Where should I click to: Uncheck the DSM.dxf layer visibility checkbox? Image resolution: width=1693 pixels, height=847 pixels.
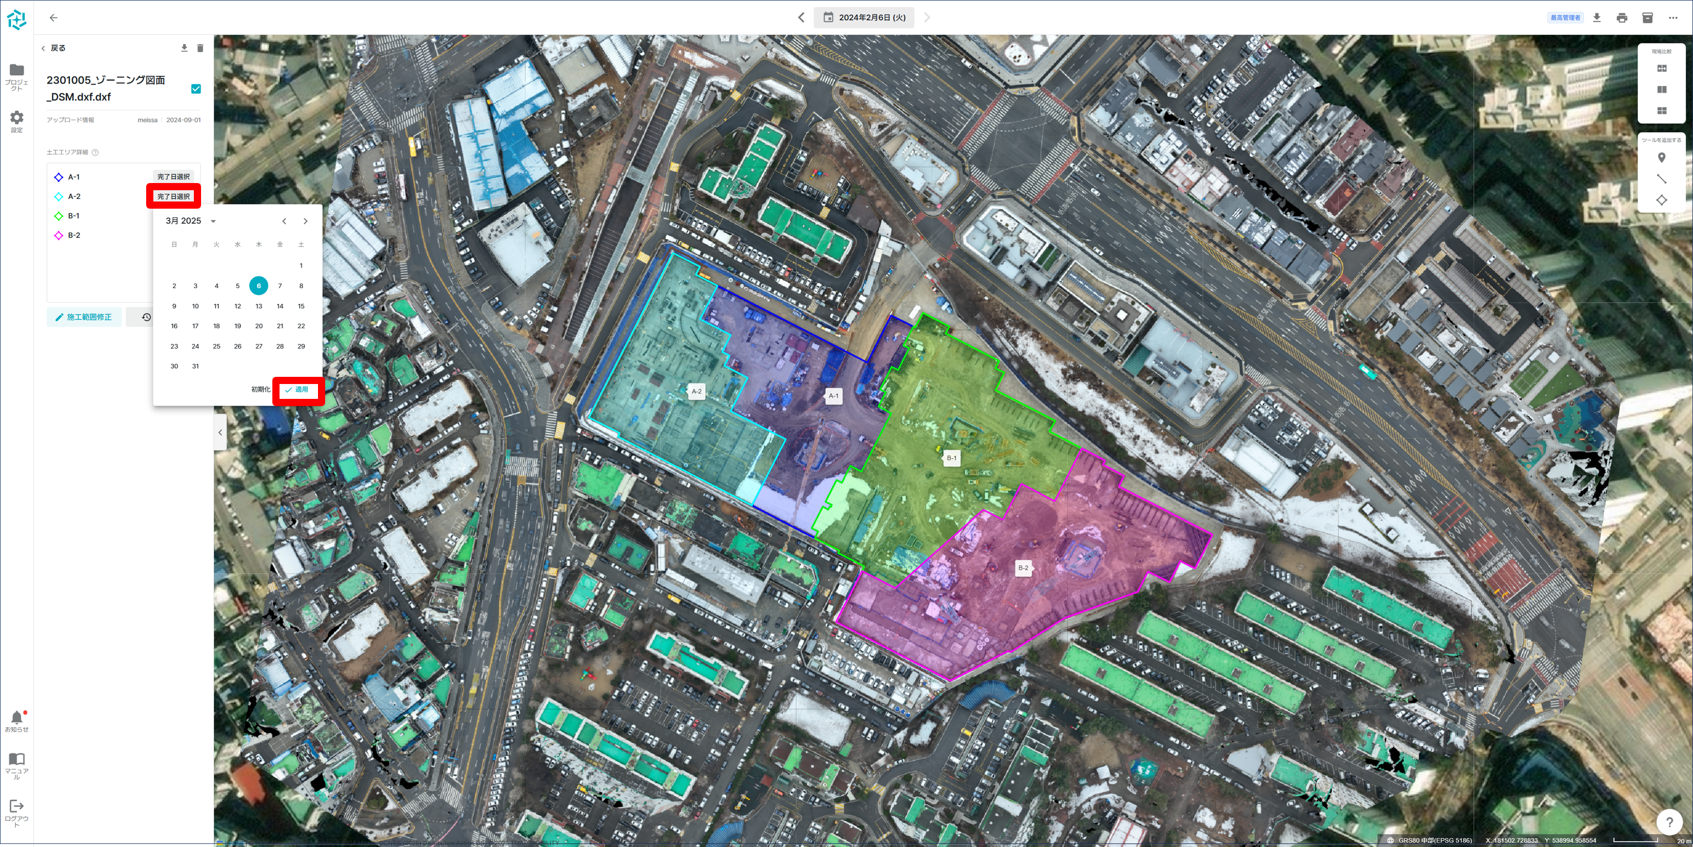coord(196,89)
